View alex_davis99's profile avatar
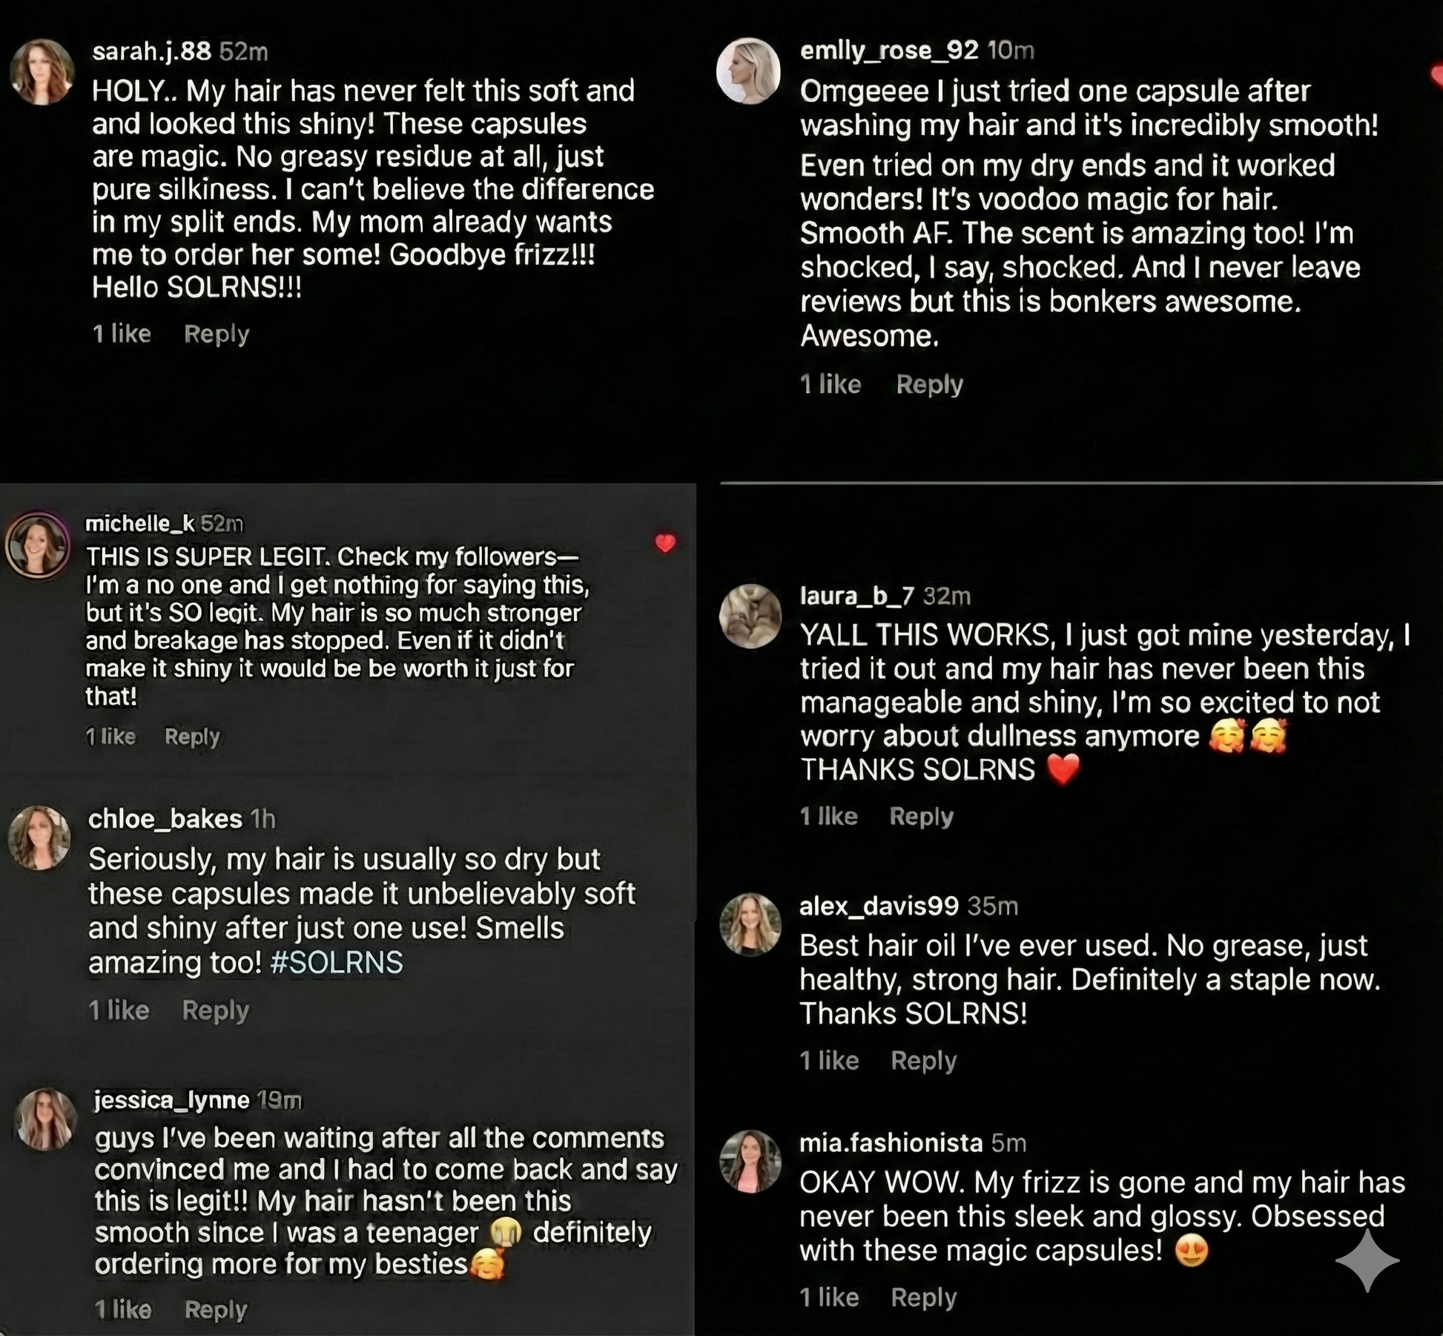This screenshot has height=1336, width=1443. [x=750, y=924]
